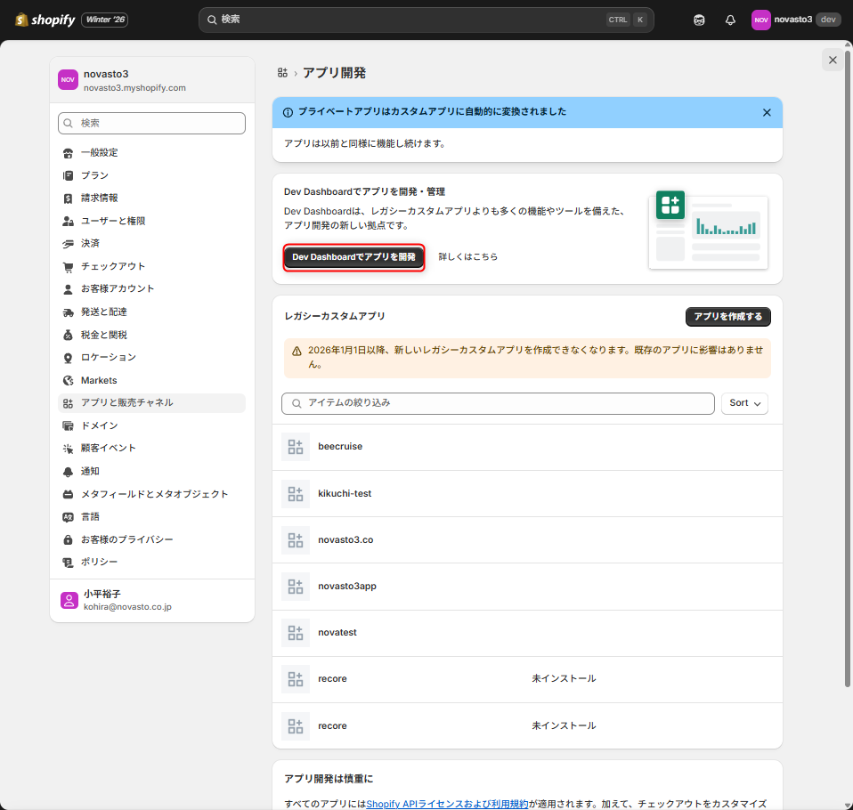Image resolution: width=853 pixels, height=810 pixels.
Task: Click the settings breadcrumb icon beside アプリ開発
Action: [282, 73]
